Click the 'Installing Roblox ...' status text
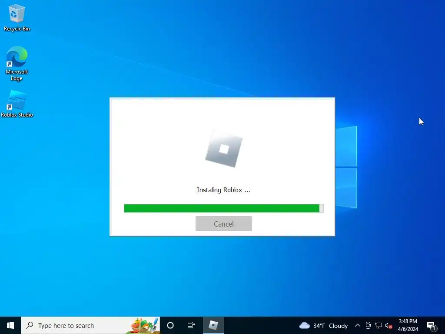Screen dimensions: 445x334 pyautogui.click(x=224, y=190)
